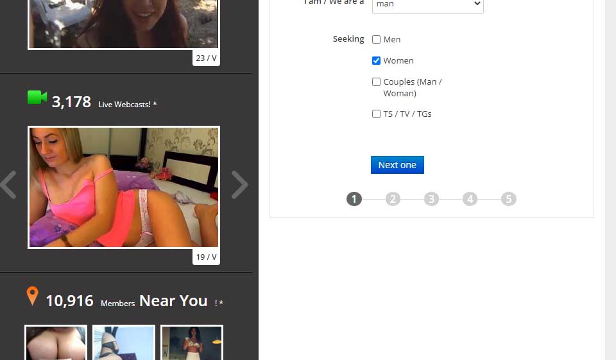Click the right carousel arrow
The width and height of the screenshot is (616, 360).
239,185
